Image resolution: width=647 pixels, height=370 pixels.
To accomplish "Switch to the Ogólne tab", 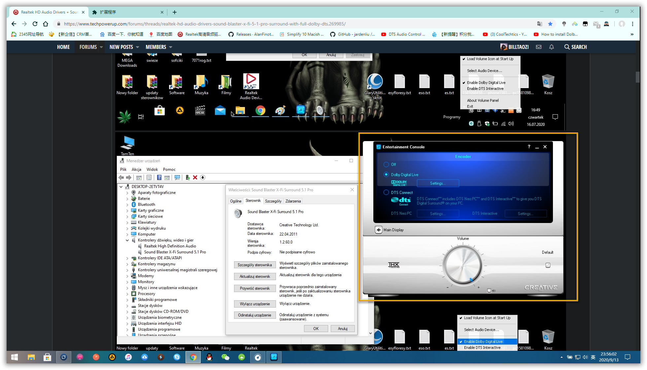I will (x=236, y=201).
